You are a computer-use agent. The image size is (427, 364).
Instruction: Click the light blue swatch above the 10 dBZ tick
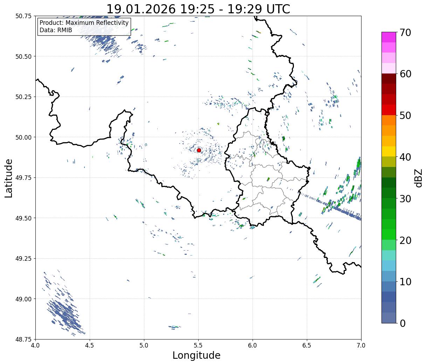[389, 276]
